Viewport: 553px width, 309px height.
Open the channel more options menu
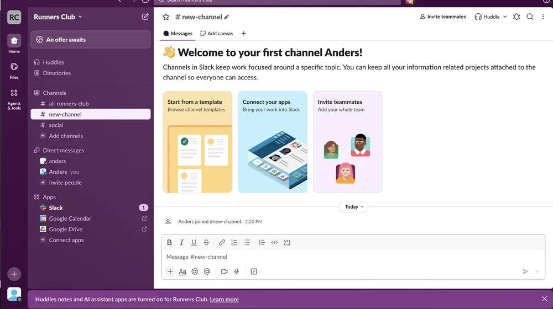543,17
